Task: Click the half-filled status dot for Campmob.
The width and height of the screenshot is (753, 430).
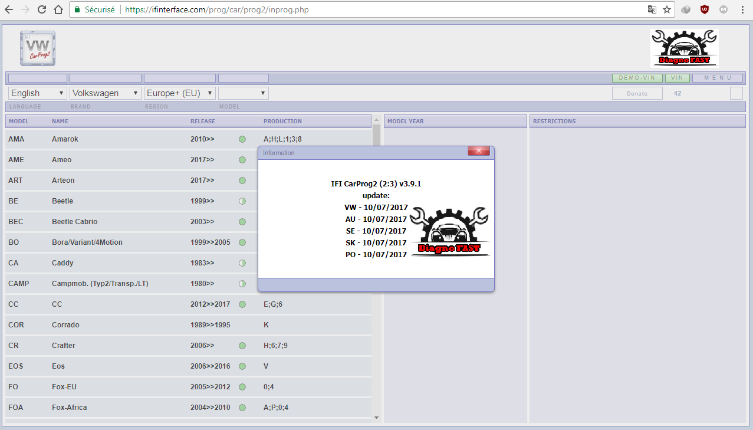Action: (242, 284)
